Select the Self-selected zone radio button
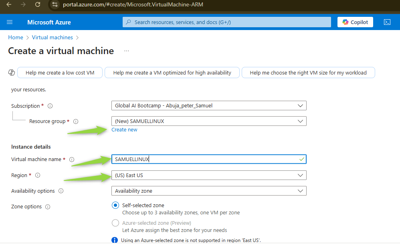Image resolution: width=400 pixels, height=248 pixels. tap(115, 206)
